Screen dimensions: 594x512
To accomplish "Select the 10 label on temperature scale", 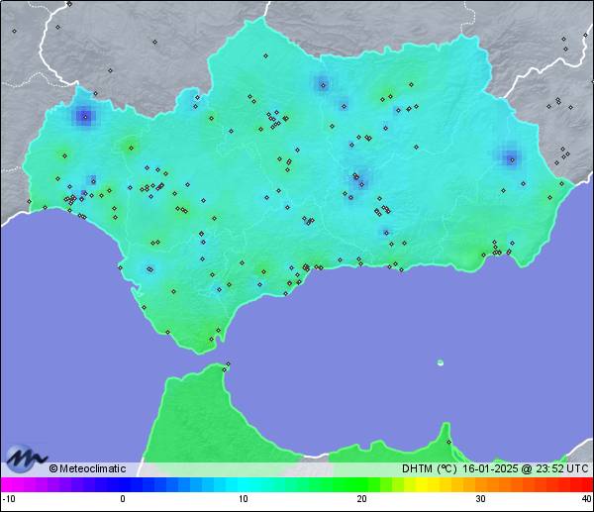I will click(x=244, y=499).
